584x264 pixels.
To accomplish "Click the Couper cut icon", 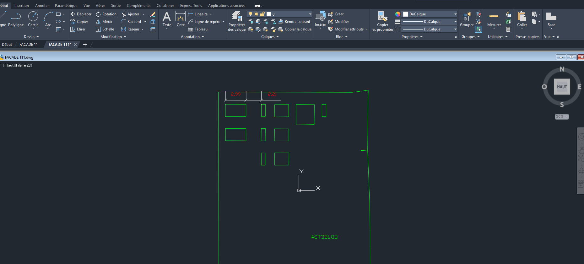I will (x=534, y=14).
